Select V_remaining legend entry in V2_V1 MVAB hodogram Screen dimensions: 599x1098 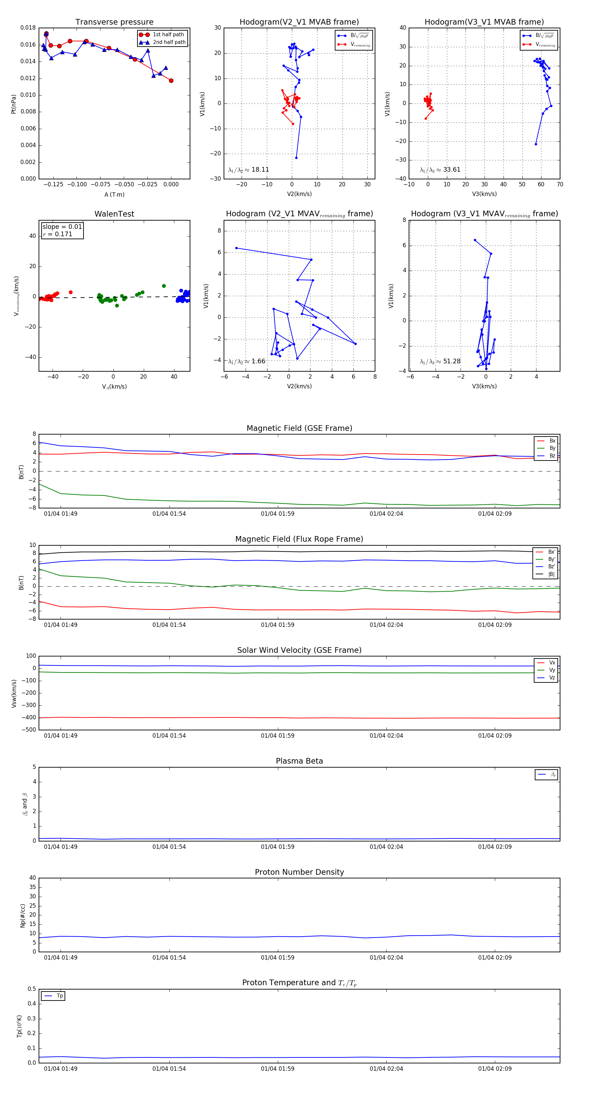pos(354,44)
